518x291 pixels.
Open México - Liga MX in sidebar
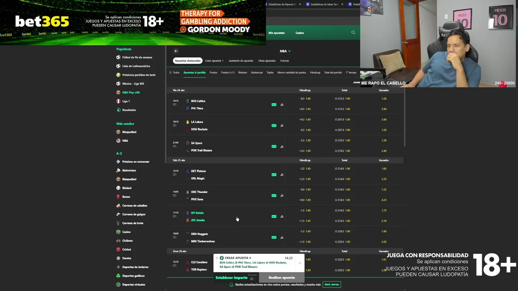tap(133, 84)
